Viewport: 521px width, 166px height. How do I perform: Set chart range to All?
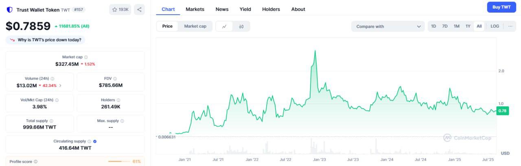pos(479,26)
